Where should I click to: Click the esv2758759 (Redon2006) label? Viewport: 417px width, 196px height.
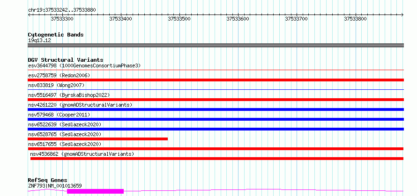click(59, 75)
